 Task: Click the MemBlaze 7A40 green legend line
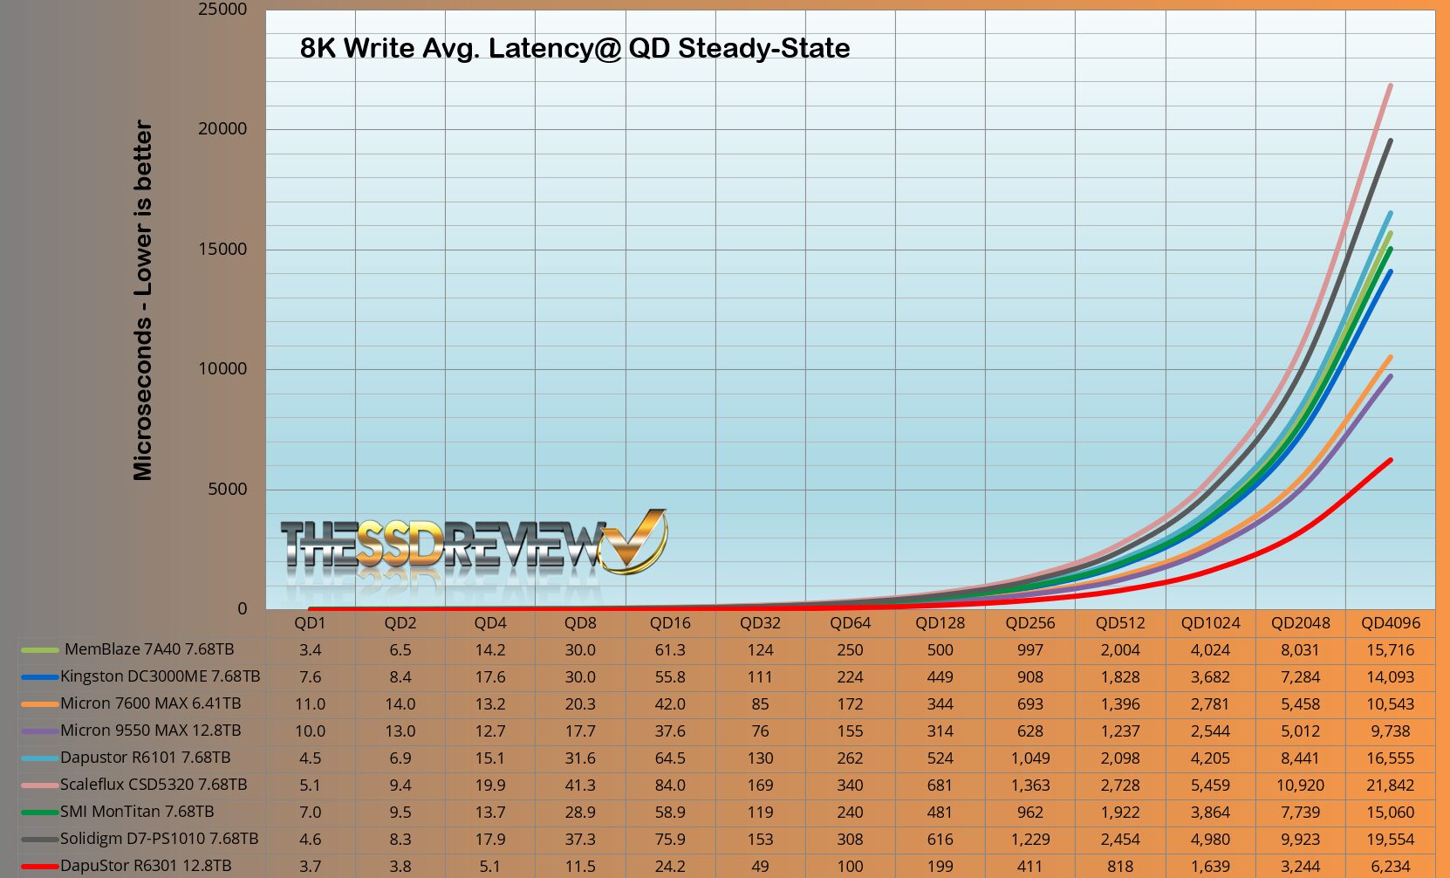39,650
